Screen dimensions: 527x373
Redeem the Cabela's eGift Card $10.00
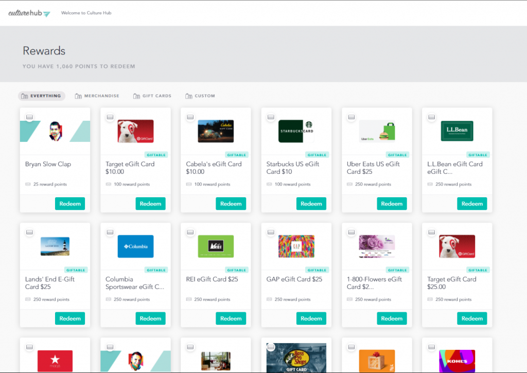pos(231,203)
